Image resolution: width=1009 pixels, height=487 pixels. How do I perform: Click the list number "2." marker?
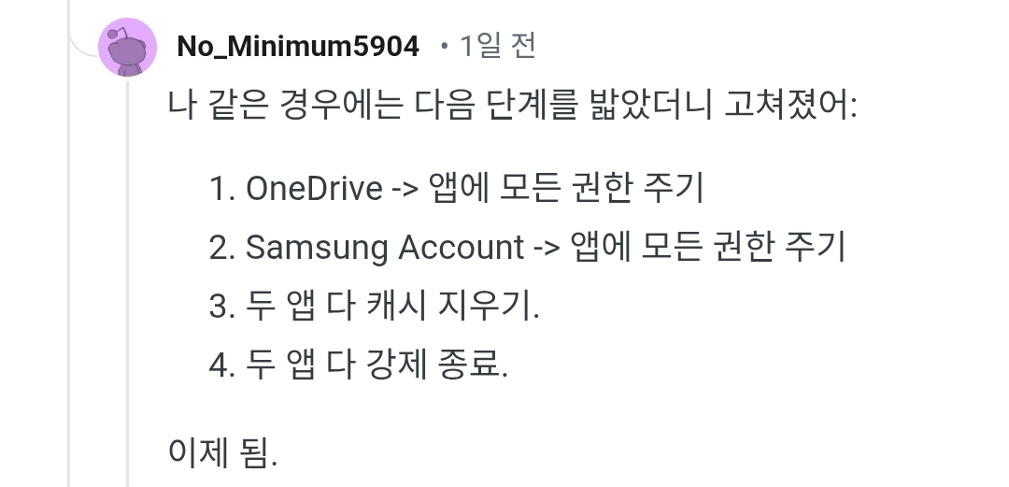[223, 248]
